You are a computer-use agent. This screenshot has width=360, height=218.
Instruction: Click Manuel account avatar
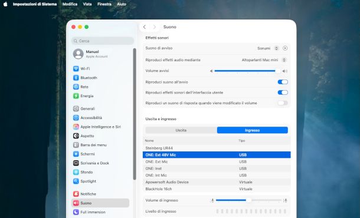[x=78, y=54]
